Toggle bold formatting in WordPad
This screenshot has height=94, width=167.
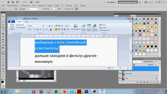[x=29, y=29]
